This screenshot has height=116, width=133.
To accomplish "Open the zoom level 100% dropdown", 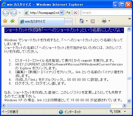I will point(125,111).
